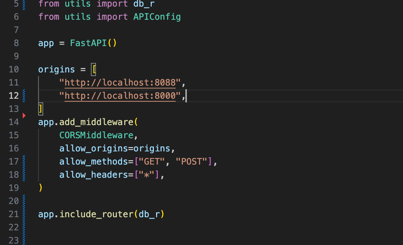Viewport: 403px width, 245px height.
Task: Click db_r argument on line 21
Action: point(149,214)
